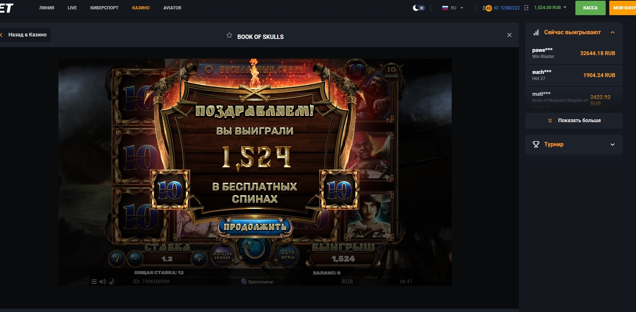Screen dimensions: 636x312
Task: Click the green КАССА button
Action: click(x=590, y=8)
